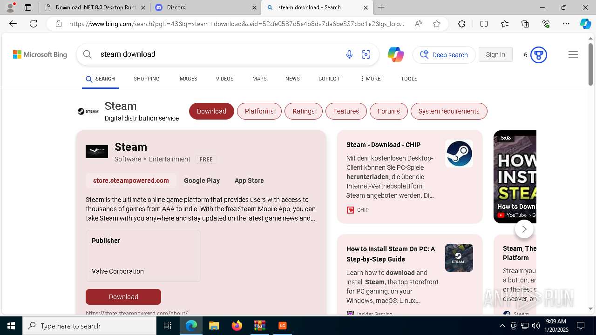This screenshot has width=596, height=335.
Task: Start voice search with microphone icon
Action: [349, 54]
